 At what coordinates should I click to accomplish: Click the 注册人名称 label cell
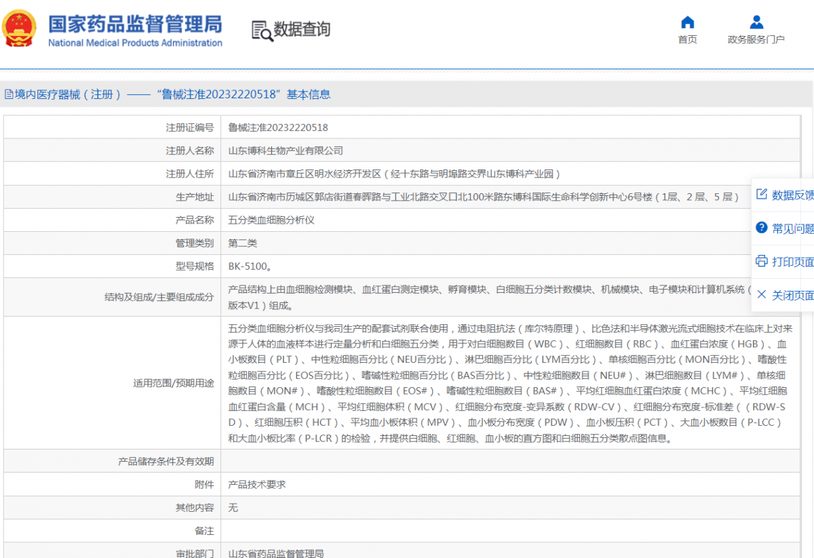pos(113,151)
